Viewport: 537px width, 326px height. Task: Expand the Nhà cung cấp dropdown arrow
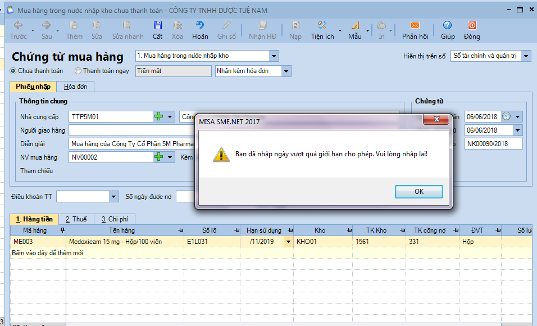tap(170, 116)
